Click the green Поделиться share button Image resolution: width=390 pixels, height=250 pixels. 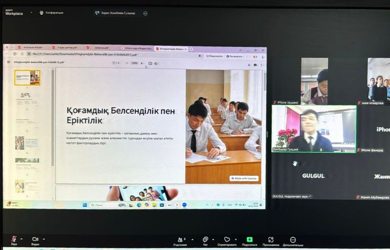click(250, 241)
